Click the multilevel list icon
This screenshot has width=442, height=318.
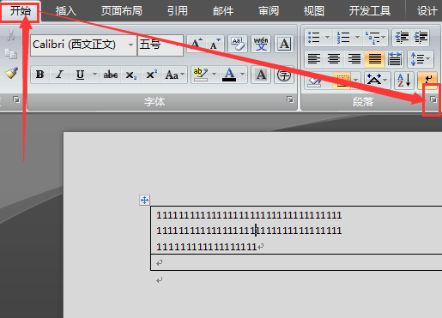tap(375, 38)
